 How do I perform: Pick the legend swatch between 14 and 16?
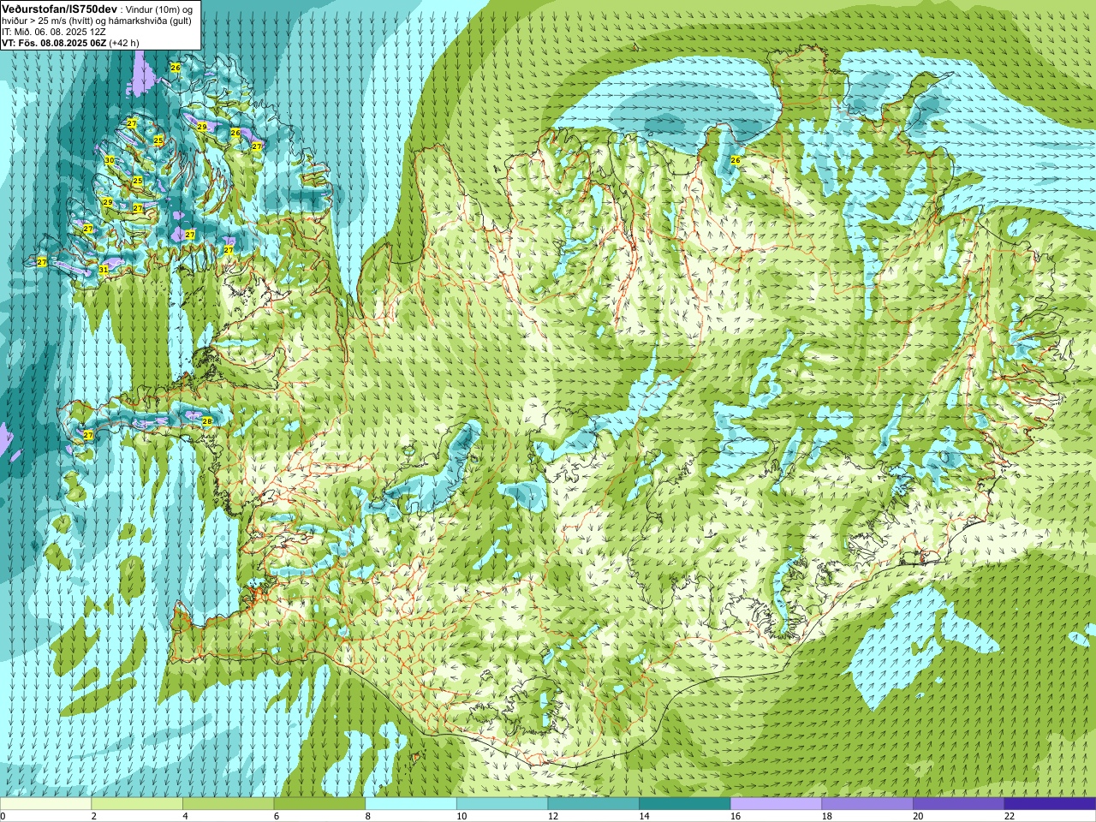pyautogui.click(x=685, y=804)
